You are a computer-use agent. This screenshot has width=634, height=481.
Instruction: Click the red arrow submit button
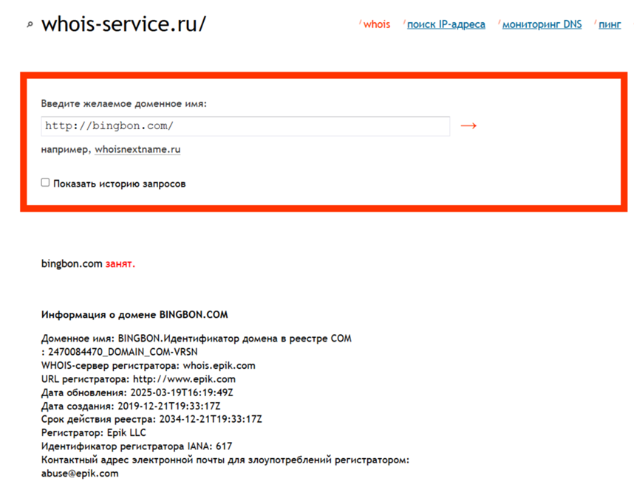468,126
